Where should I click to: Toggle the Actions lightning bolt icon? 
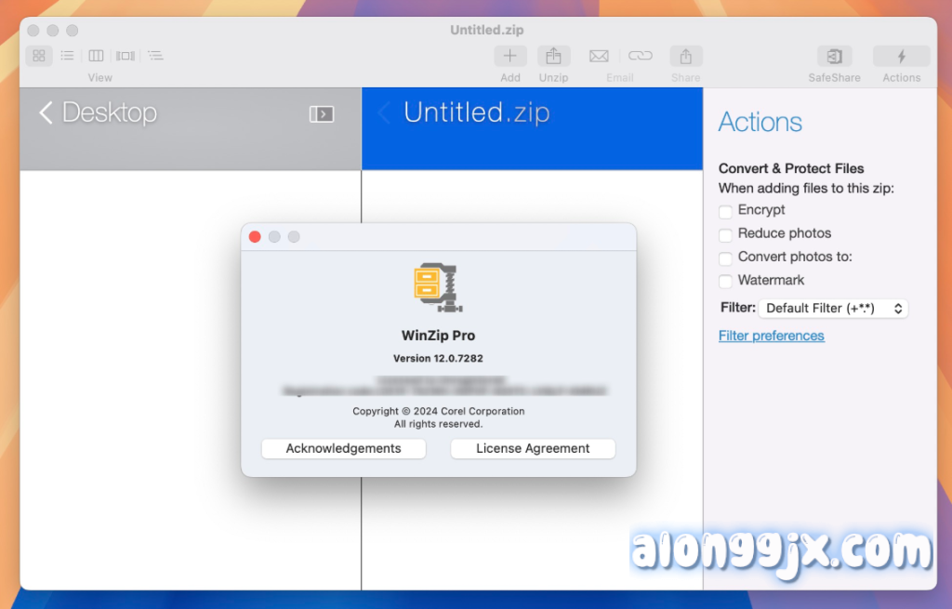point(901,57)
